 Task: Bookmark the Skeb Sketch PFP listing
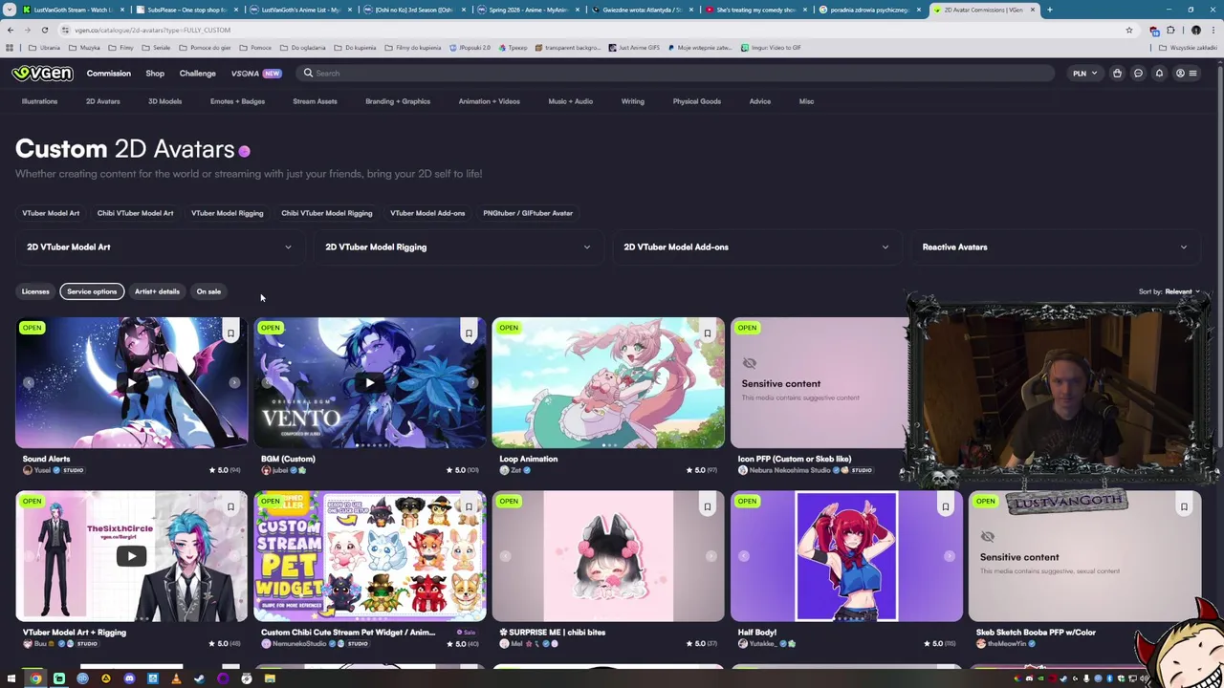1184,506
